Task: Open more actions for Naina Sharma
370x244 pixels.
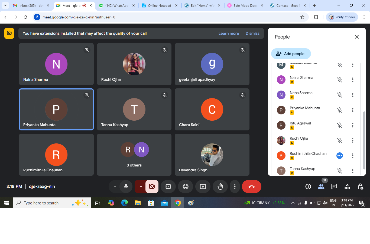Action: click(353, 80)
